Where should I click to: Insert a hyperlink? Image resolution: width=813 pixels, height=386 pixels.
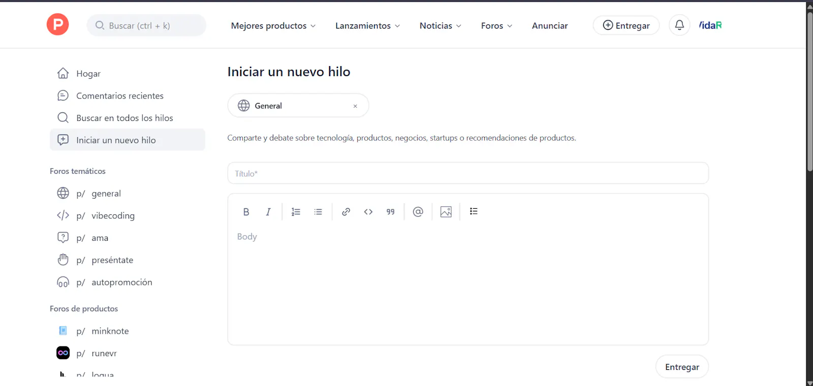click(346, 212)
